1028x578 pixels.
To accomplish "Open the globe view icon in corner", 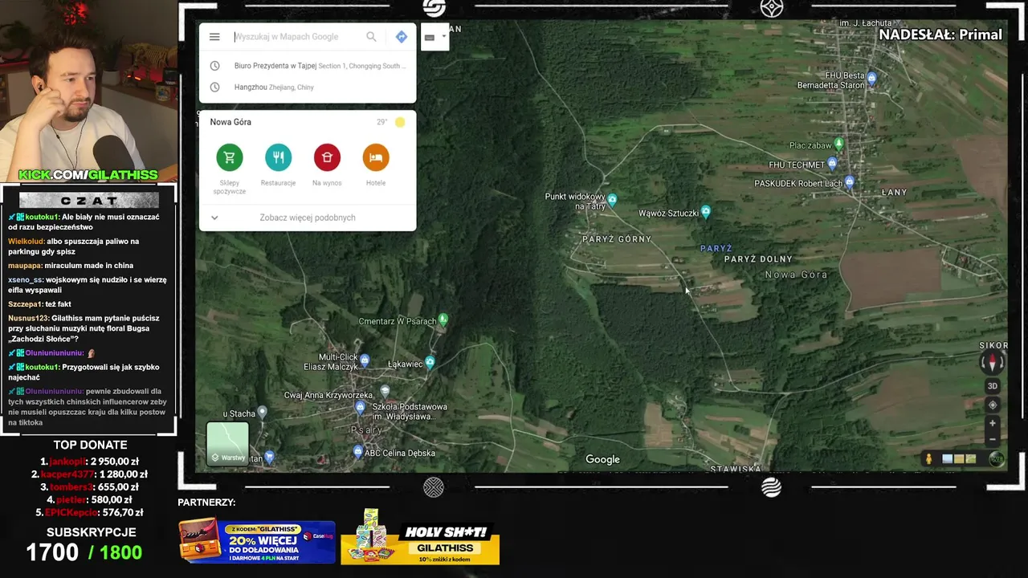I will 997,459.
